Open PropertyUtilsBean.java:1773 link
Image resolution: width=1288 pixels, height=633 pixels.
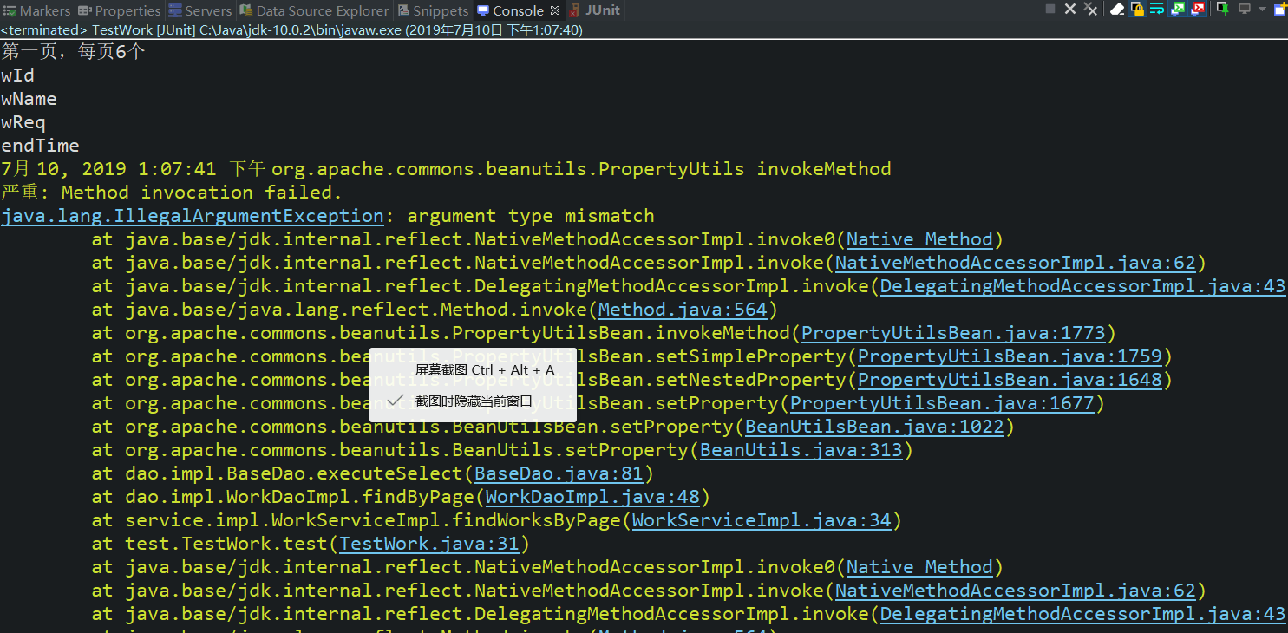tap(953, 333)
